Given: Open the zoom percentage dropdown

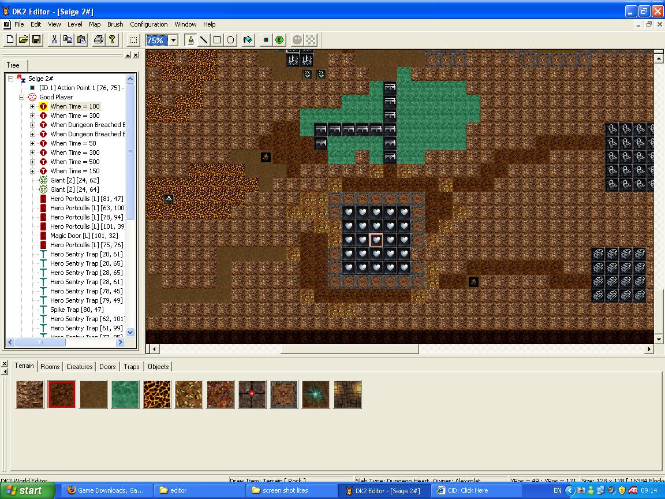Looking at the screenshot, I should [x=173, y=40].
